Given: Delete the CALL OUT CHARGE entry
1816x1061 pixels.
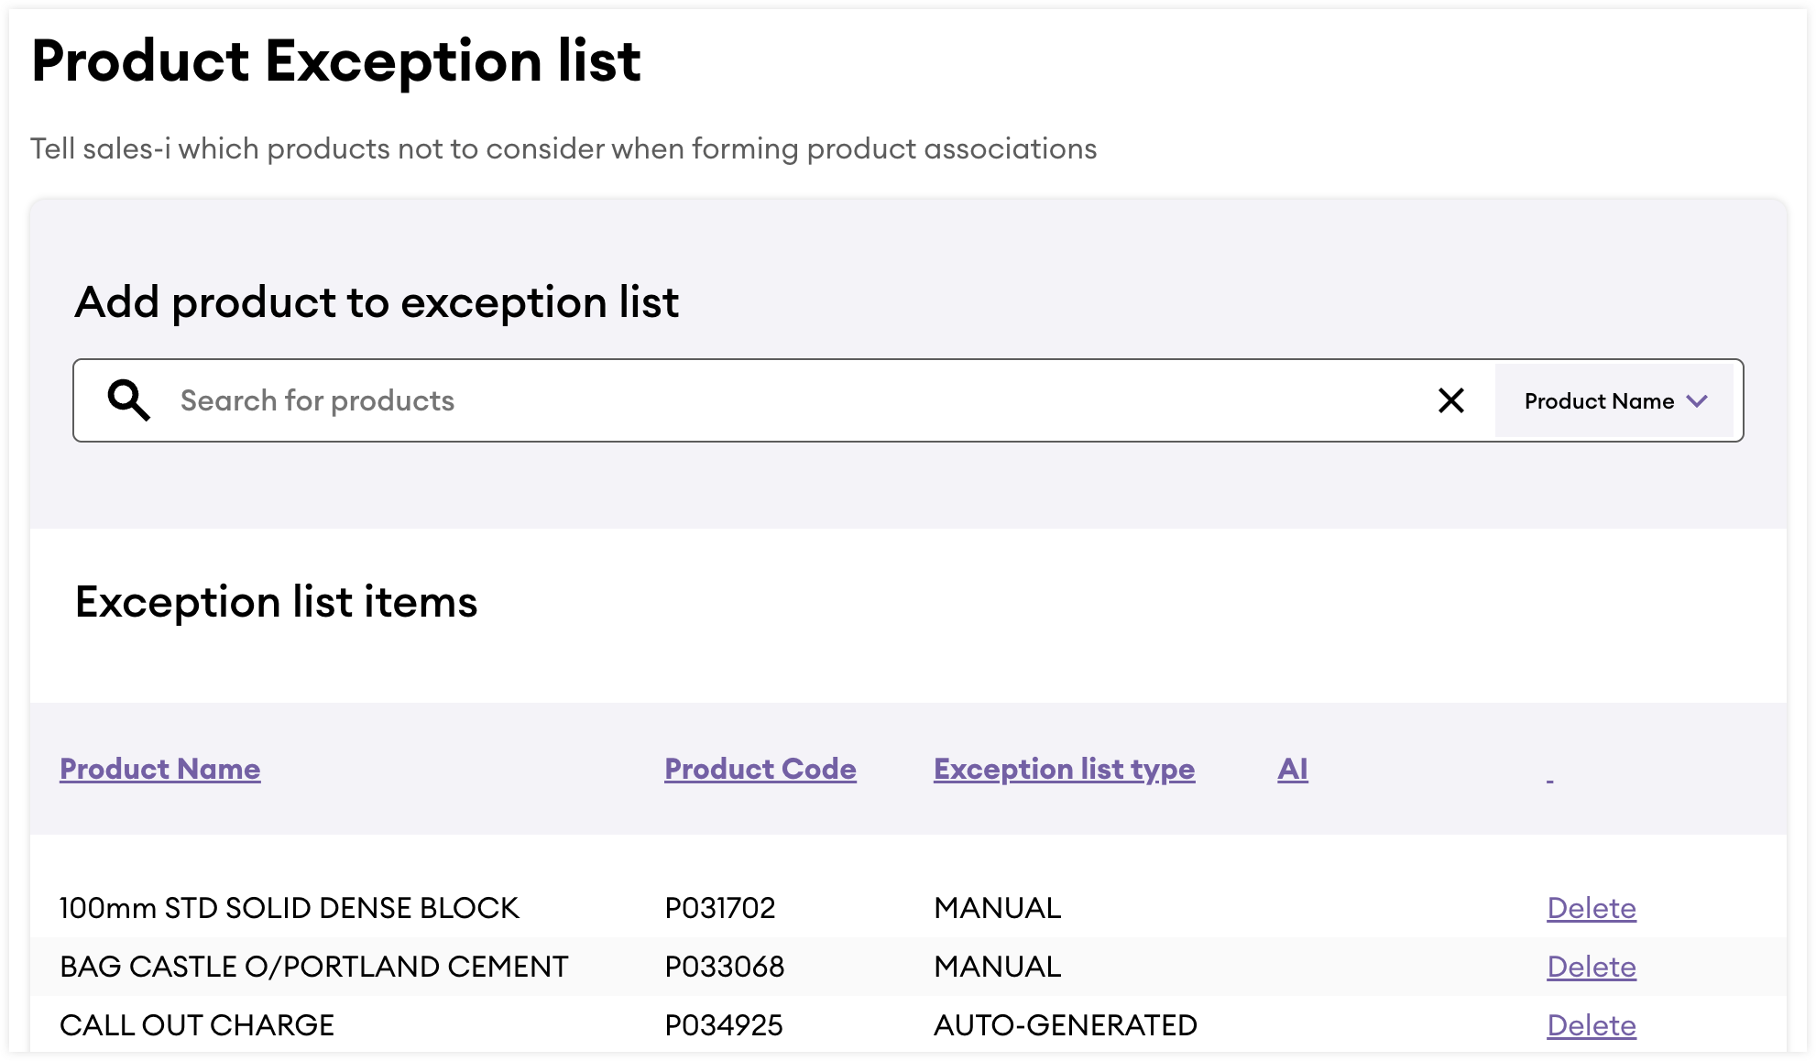Looking at the screenshot, I should pyautogui.click(x=1591, y=1025).
